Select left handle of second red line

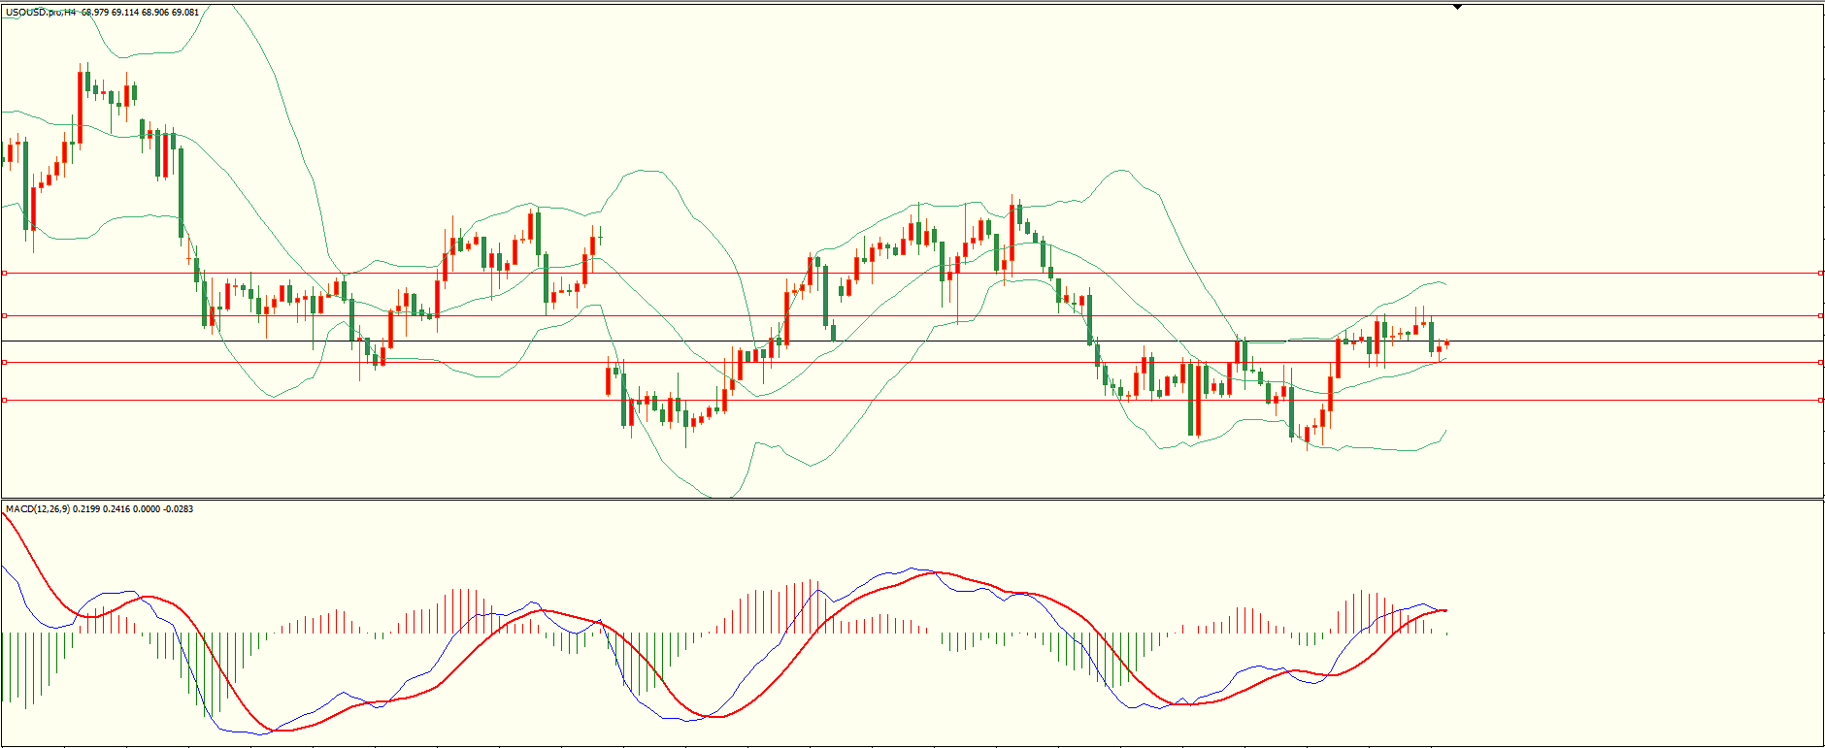click(x=4, y=315)
